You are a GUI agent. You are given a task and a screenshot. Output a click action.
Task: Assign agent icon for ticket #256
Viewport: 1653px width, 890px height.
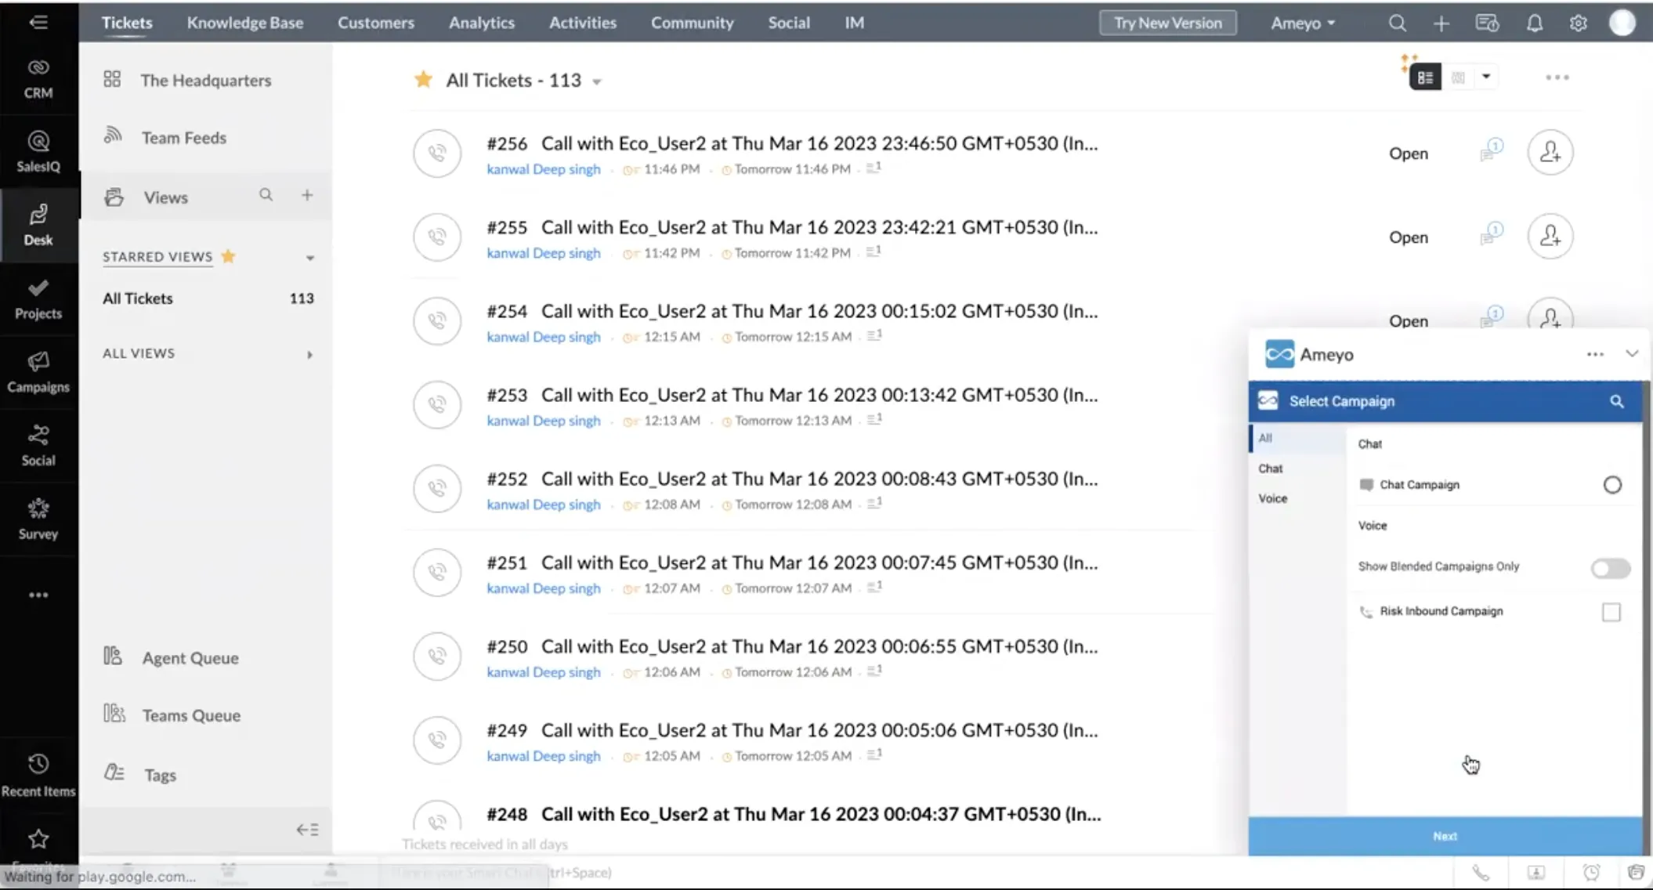pyautogui.click(x=1550, y=152)
